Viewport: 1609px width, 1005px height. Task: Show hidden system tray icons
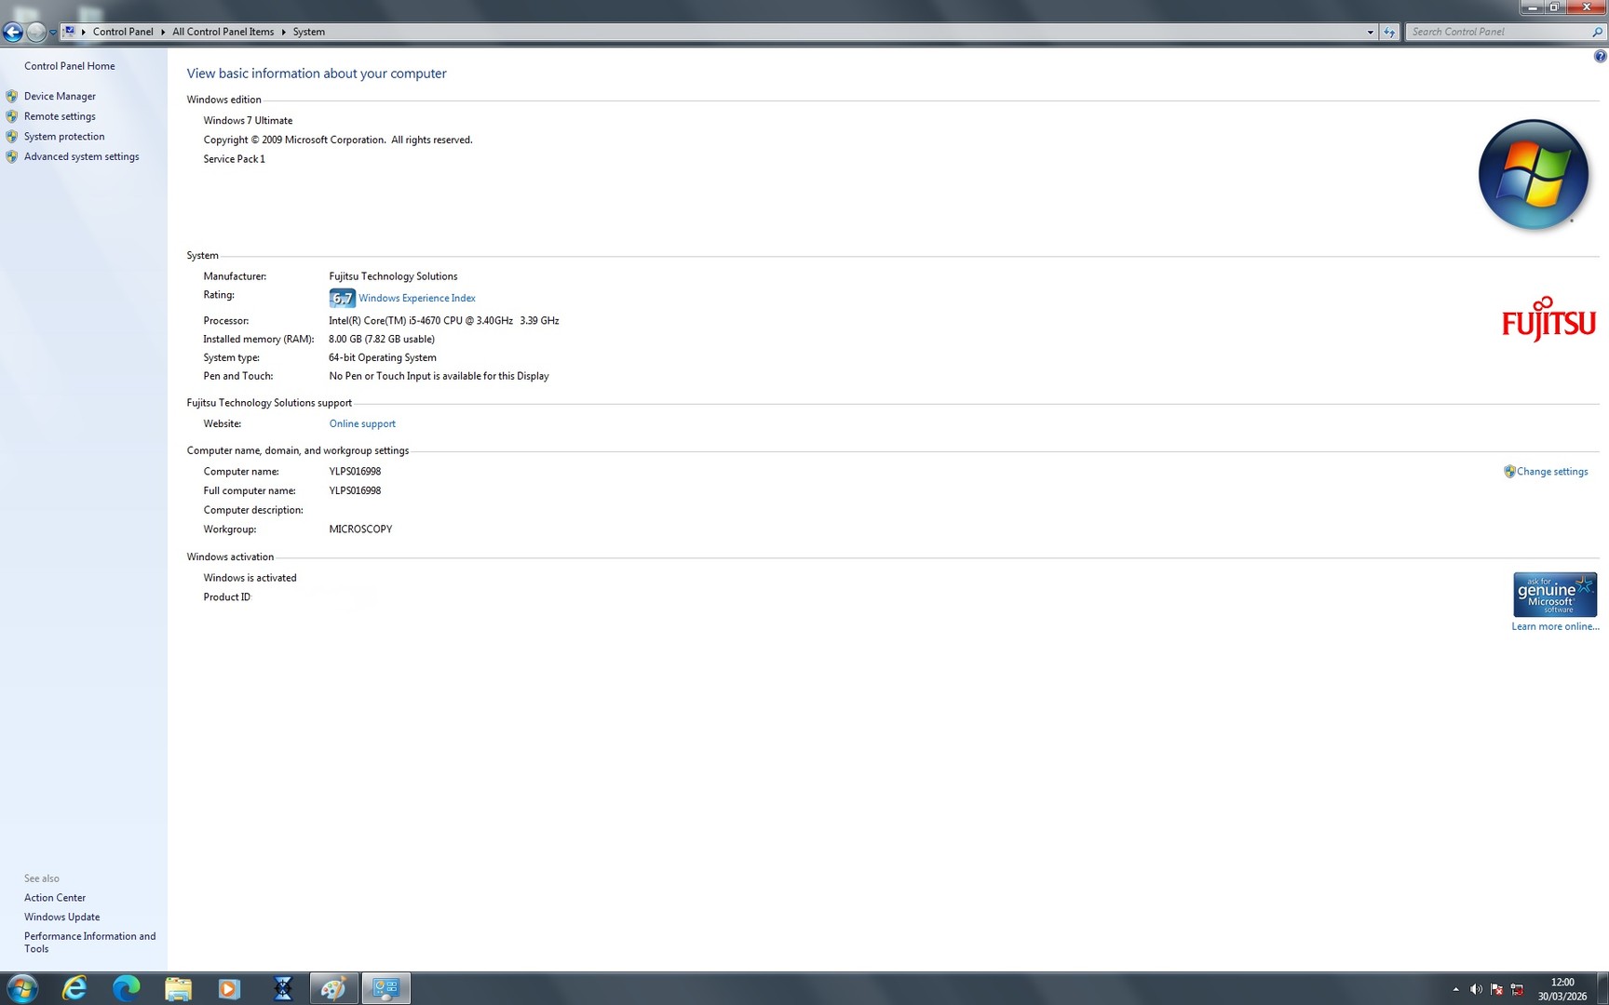click(x=1455, y=989)
